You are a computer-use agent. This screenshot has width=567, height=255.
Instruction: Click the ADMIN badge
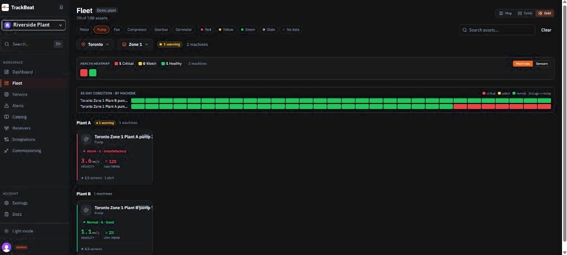[x=22, y=247]
